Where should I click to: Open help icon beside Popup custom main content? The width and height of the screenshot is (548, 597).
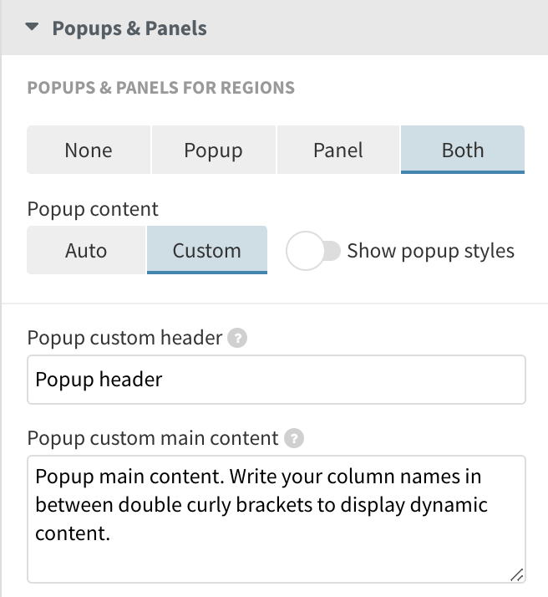[x=294, y=438]
